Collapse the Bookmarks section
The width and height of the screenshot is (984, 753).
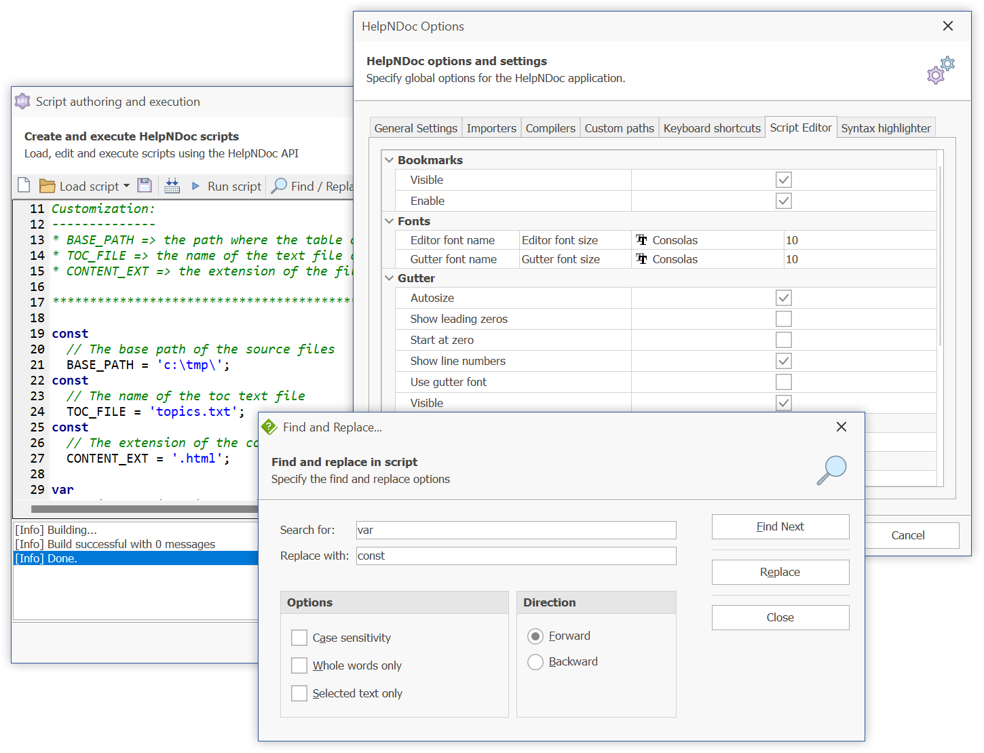[390, 160]
